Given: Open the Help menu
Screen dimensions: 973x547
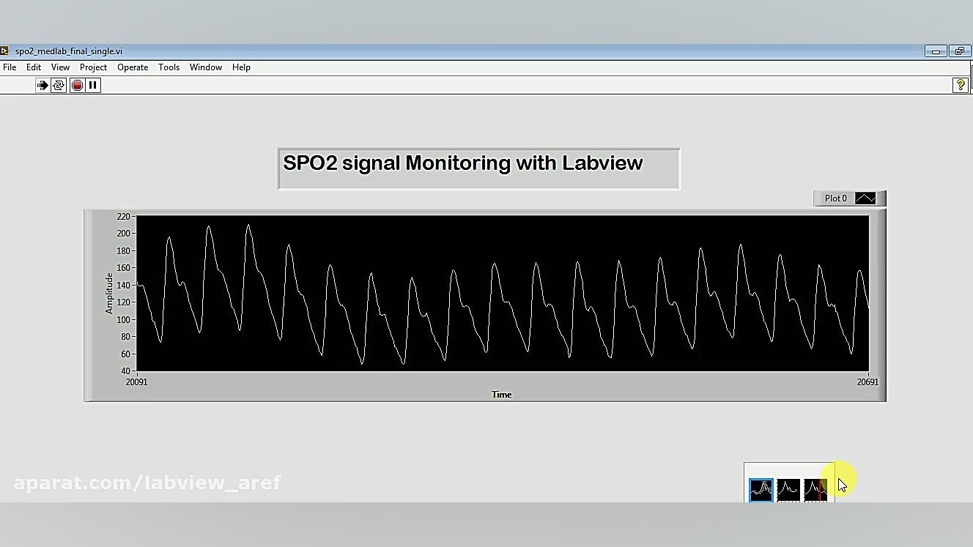Looking at the screenshot, I should coord(241,67).
